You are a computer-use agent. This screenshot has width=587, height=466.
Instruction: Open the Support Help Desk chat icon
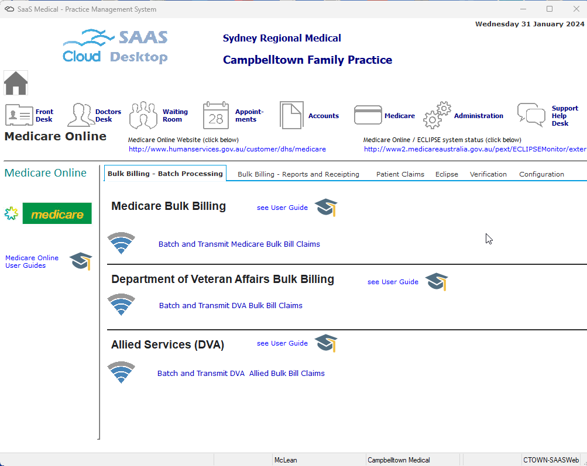(x=531, y=115)
